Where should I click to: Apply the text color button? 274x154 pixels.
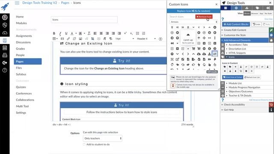click(72, 33)
